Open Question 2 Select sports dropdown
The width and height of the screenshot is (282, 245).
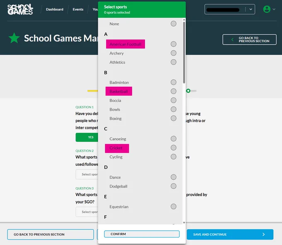pos(87,174)
